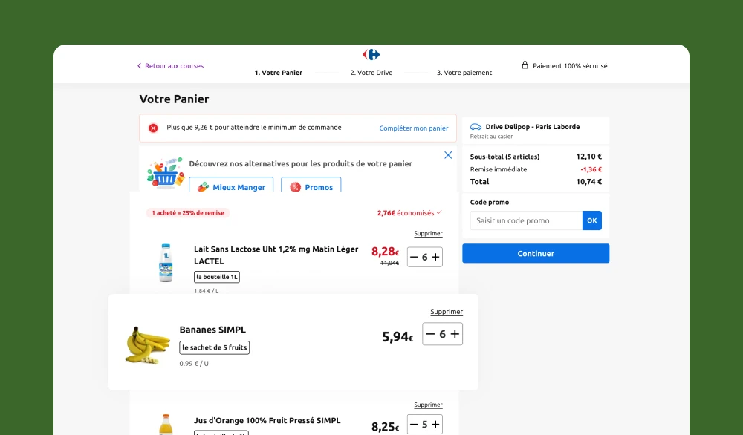743x435 pixels.
Task: Open Lait Sans Lactose product title
Action: click(x=276, y=255)
